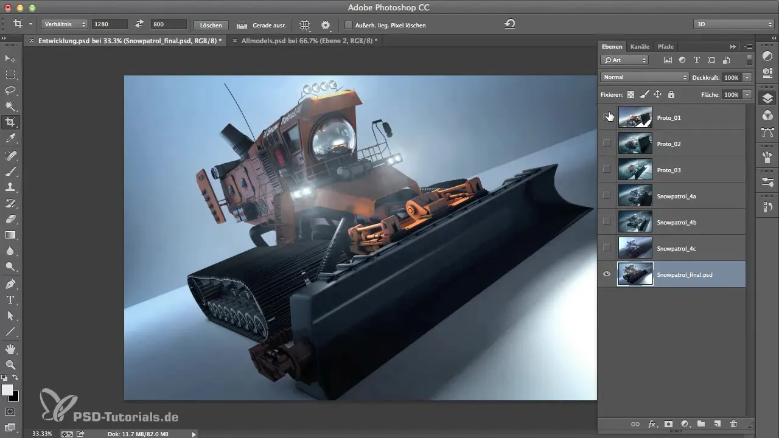This screenshot has height=438, width=779.
Task: Select the Move tool
Action: 10,58
